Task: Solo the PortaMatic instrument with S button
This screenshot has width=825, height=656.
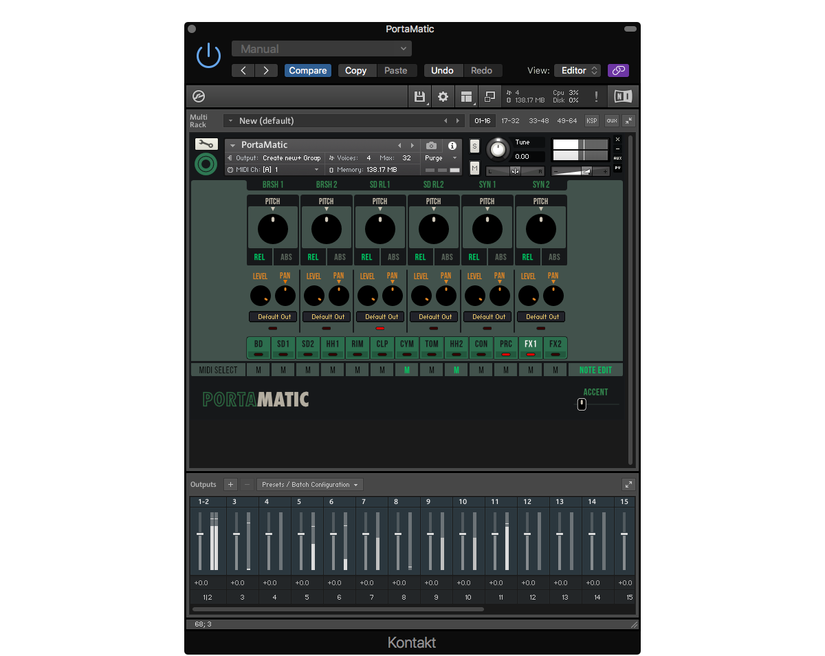Action: point(474,146)
